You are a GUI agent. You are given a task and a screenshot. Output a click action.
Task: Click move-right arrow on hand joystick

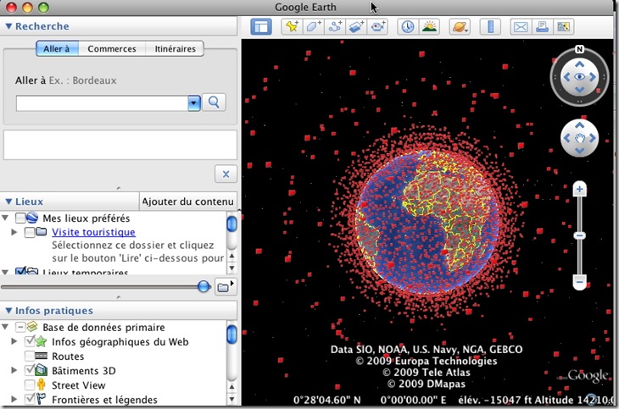tap(592, 138)
